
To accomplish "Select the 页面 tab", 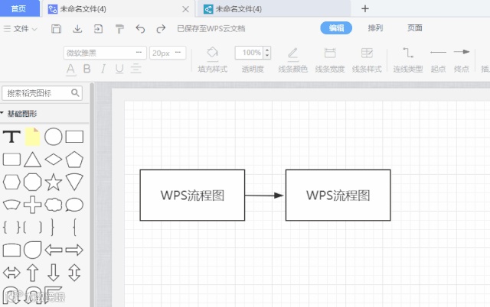I will tap(415, 28).
